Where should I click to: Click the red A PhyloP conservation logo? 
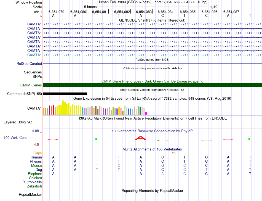tap(141, 138)
